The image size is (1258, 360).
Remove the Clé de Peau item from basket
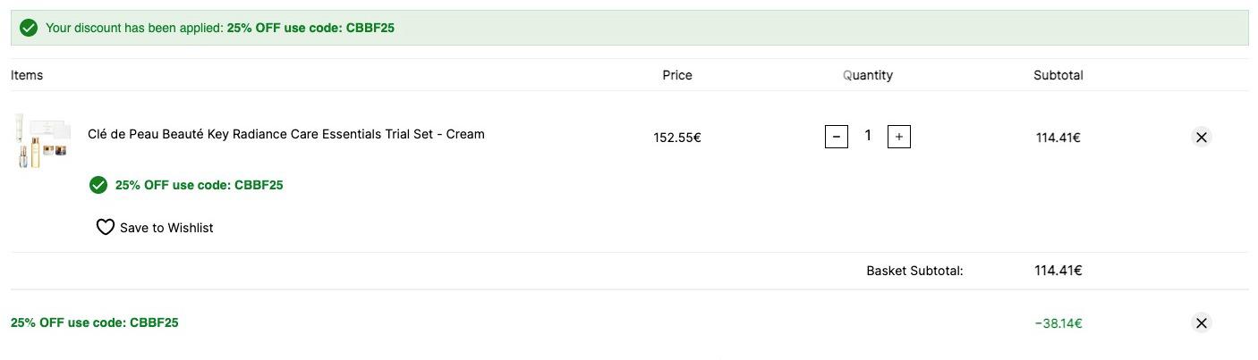[x=1202, y=138]
